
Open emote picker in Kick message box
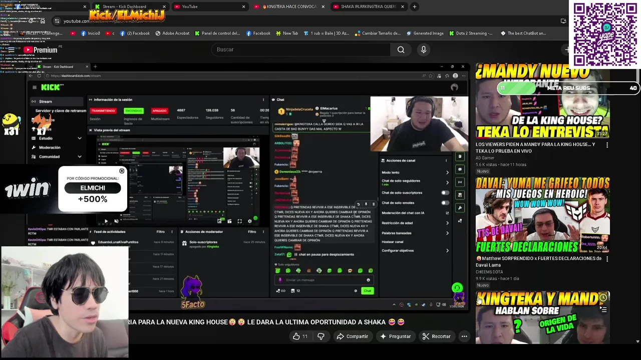pos(368,280)
